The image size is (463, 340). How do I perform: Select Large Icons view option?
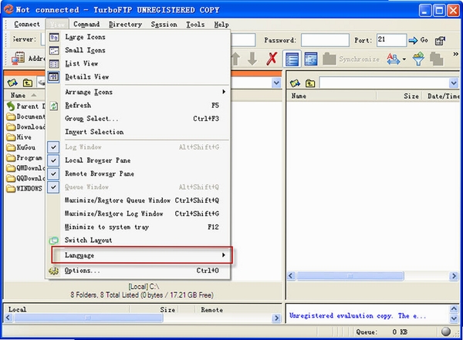click(x=138, y=37)
